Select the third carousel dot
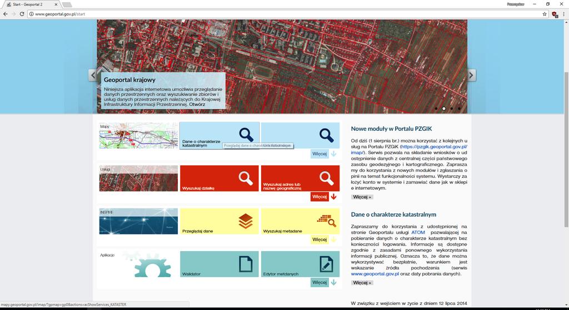This screenshot has width=569, height=310. coord(451,108)
